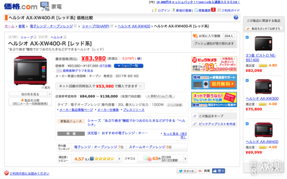This screenshot has width=287, height=179.
Task: Click この製品をキープ pin button
Action: click(214, 116)
